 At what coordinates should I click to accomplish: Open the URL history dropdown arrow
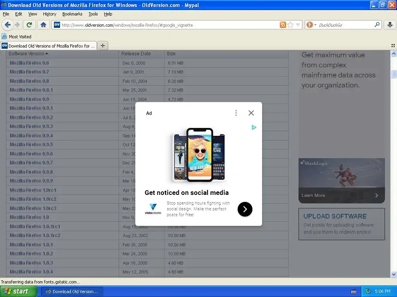coord(298,25)
